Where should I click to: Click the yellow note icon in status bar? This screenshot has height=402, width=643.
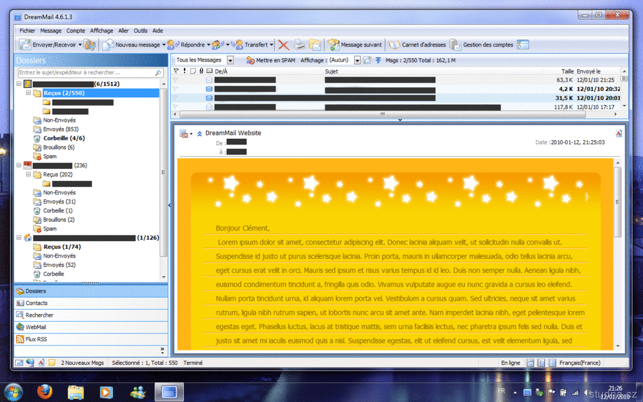pos(51,362)
